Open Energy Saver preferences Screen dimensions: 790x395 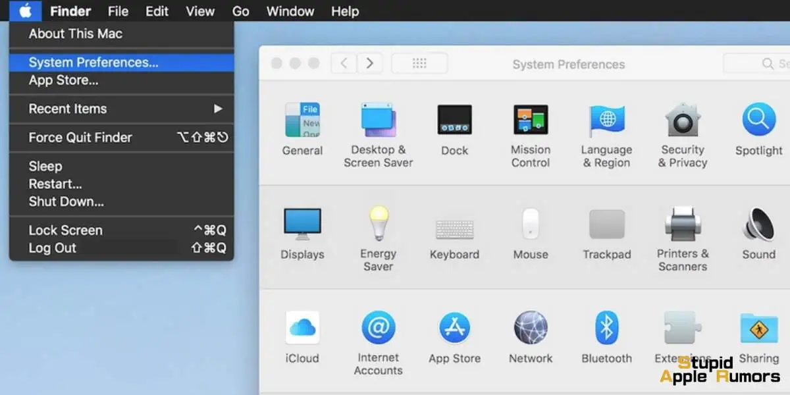378,239
